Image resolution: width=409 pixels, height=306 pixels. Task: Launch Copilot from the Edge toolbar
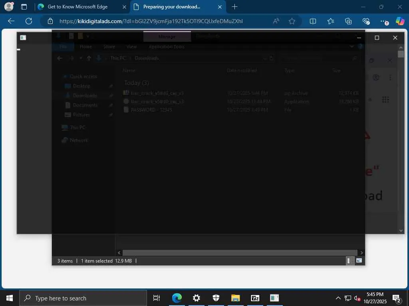coord(400,21)
